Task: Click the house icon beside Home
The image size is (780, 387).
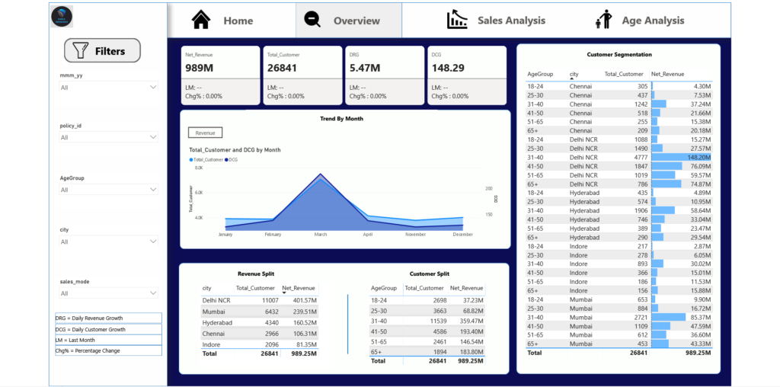Action: (x=201, y=21)
